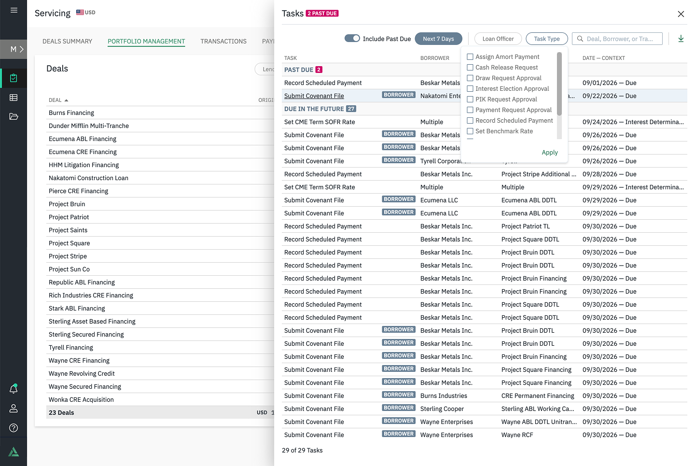Select the Wayne RCF task row

click(x=485, y=435)
